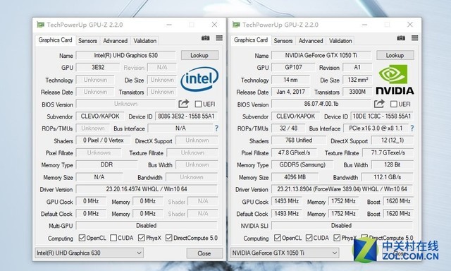
Task: Switch to Validation tab in Intel window
Action: [144, 41]
